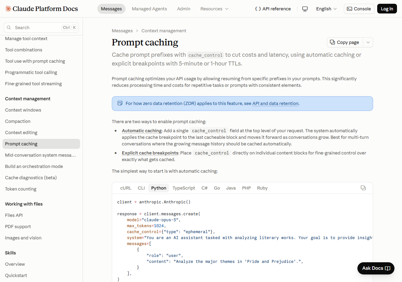Open Token counting in sidebar
The width and height of the screenshot is (402, 282).
pyautogui.click(x=41, y=189)
